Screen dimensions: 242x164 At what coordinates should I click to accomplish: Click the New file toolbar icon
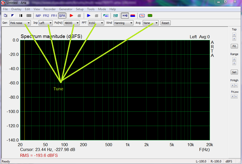6,16
